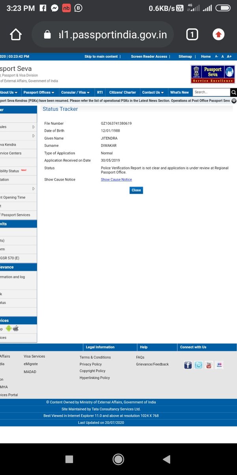Open What's New menu item
This screenshot has width=237, height=475.
click(179, 93)
